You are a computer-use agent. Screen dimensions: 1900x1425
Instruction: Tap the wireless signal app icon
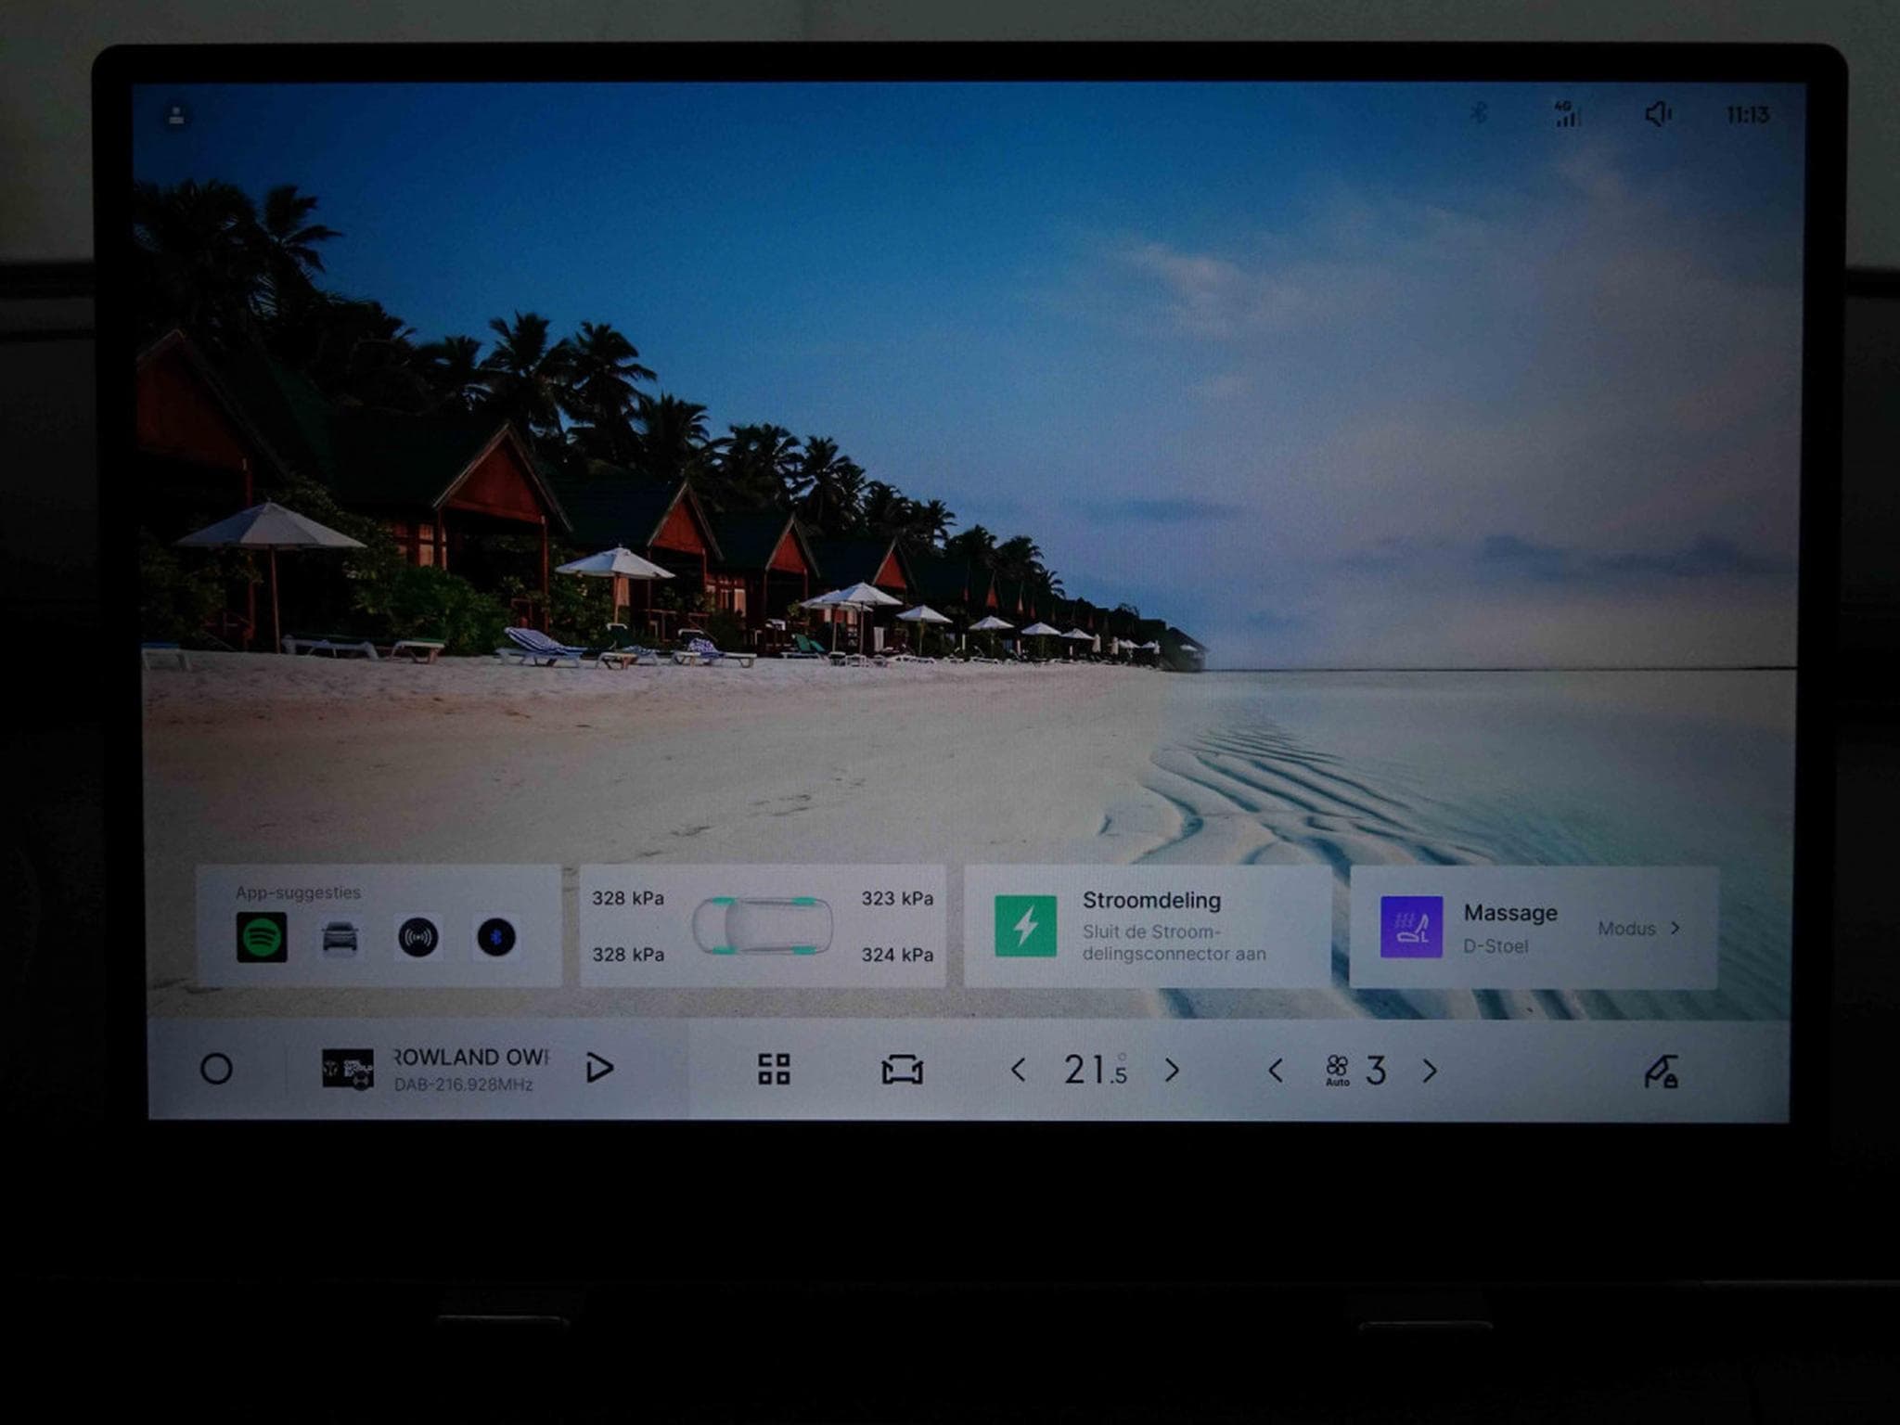[418, 937]
